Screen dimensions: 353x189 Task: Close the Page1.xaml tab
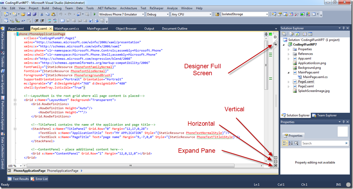51,29
